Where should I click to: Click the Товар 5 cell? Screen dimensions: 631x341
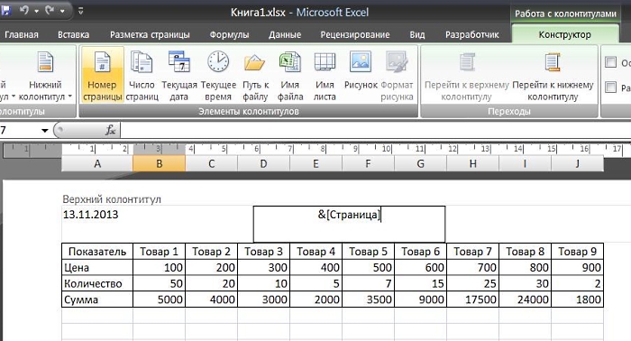[368, 252]
